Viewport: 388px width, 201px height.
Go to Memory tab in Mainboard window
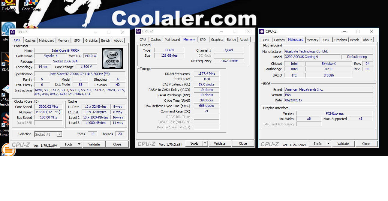pos(312,40)
